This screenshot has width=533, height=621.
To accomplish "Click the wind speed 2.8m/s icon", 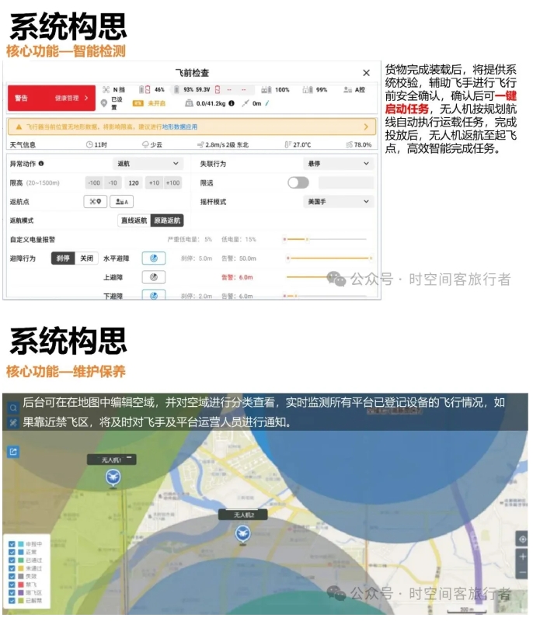I will (x=200, y=144).
